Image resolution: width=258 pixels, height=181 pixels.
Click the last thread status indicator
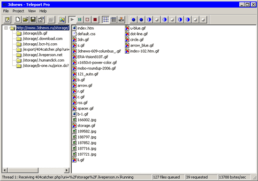click(203, 20)
